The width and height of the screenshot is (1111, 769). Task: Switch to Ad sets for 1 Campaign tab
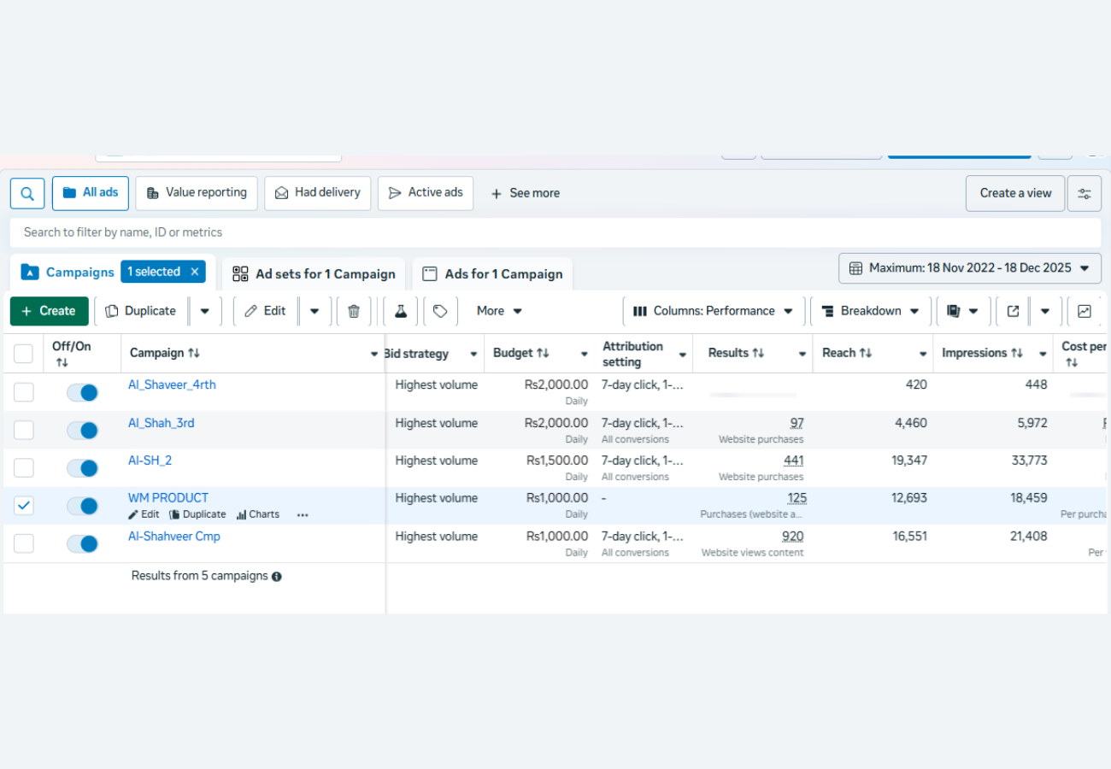click(x=314, y=274)
